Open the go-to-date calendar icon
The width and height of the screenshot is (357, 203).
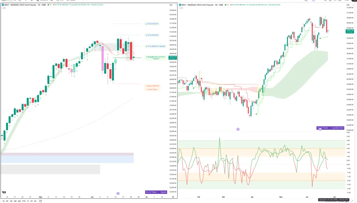[x=40, y=201]
